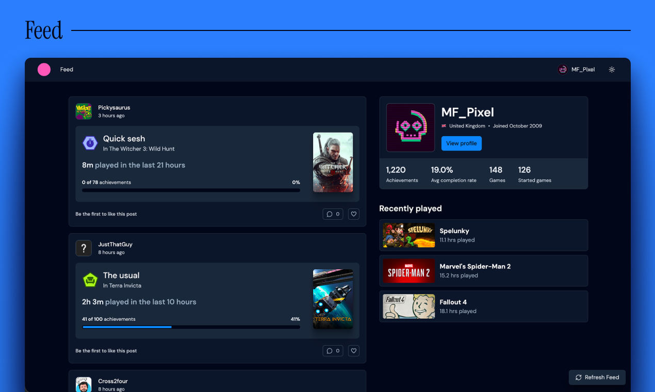Click the Terra Invicta achievement progress bar
The image size is (655, 392).
click(x=191, y=326)
